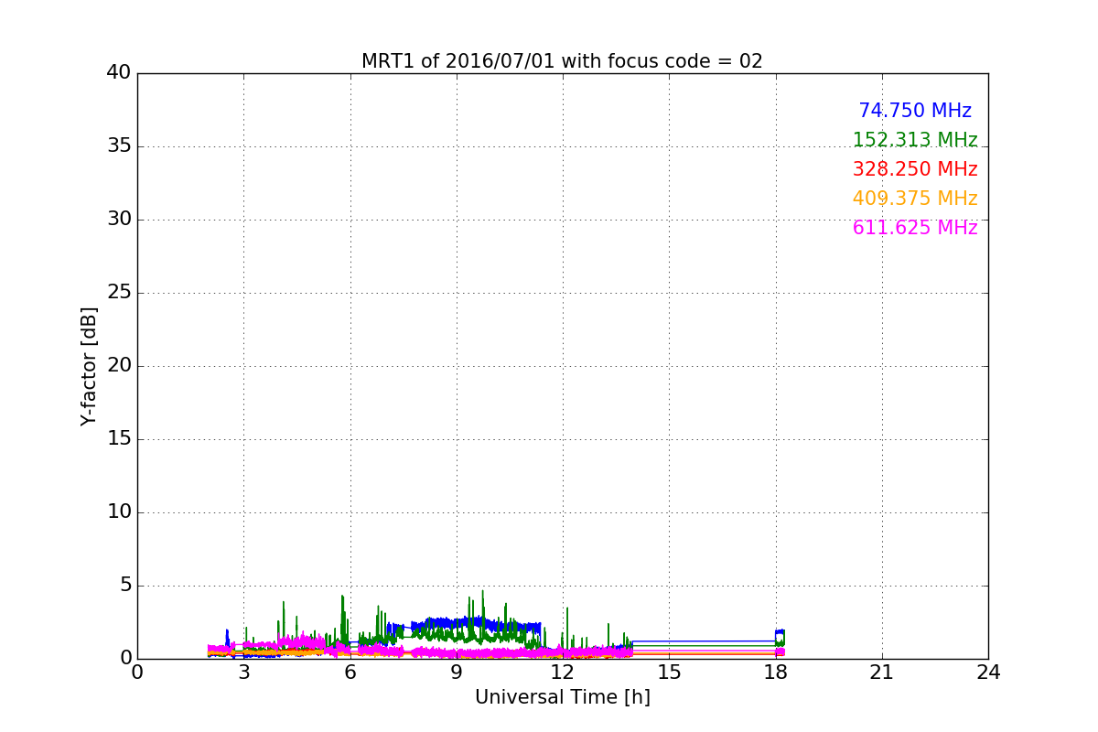Click the plot title 'MRT1 of 2016/07/01 with focus code = 02'
1098x732 pixels.
coord(562,61)
